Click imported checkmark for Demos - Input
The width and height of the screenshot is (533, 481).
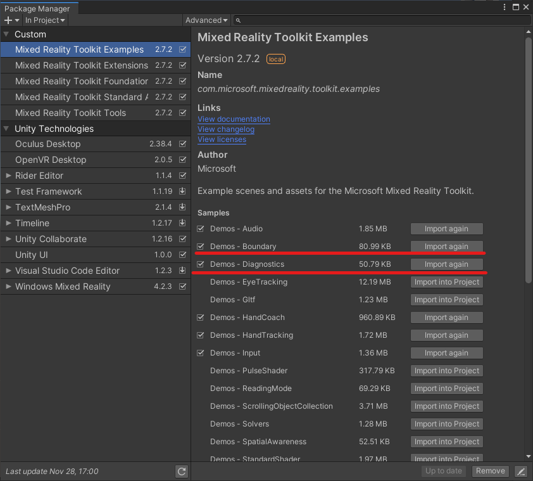pos(201,352)
